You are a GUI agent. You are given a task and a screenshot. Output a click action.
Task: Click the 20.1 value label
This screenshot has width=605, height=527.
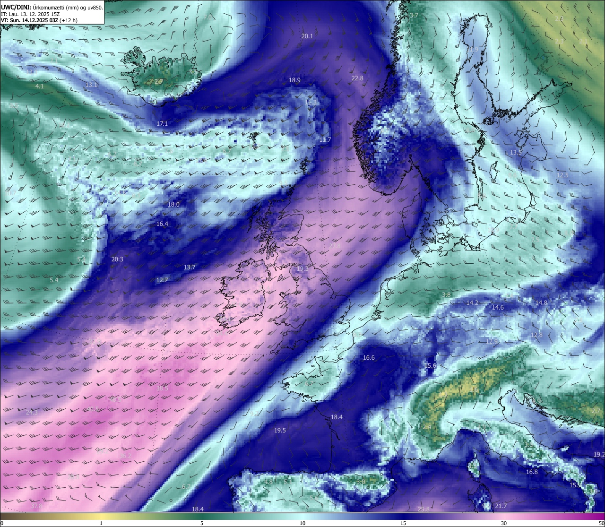(x=307, y=36)
